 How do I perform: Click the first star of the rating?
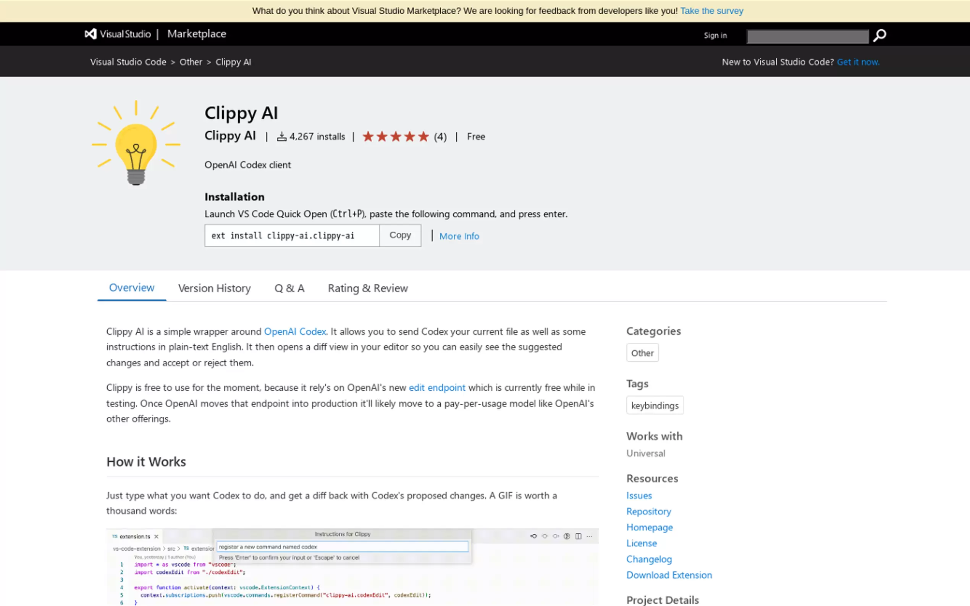point(369,137)
